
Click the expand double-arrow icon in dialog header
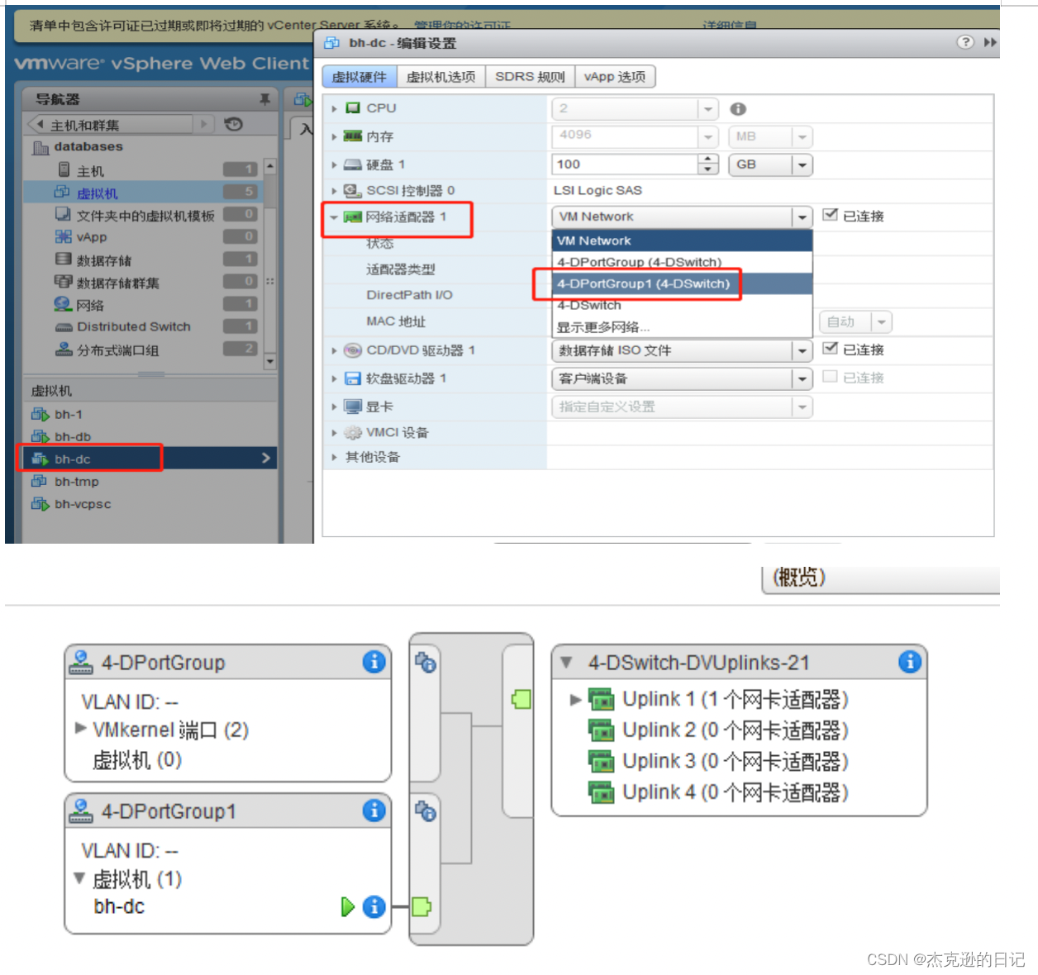(x=989, y=42)
